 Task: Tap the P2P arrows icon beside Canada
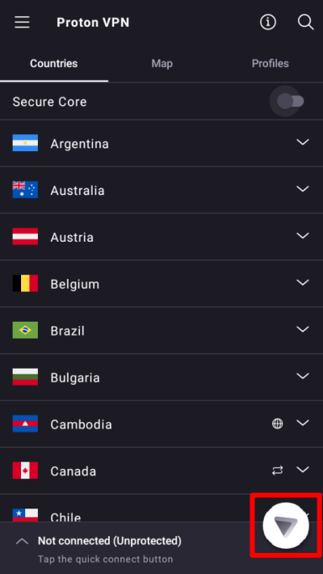click(277, 471)
